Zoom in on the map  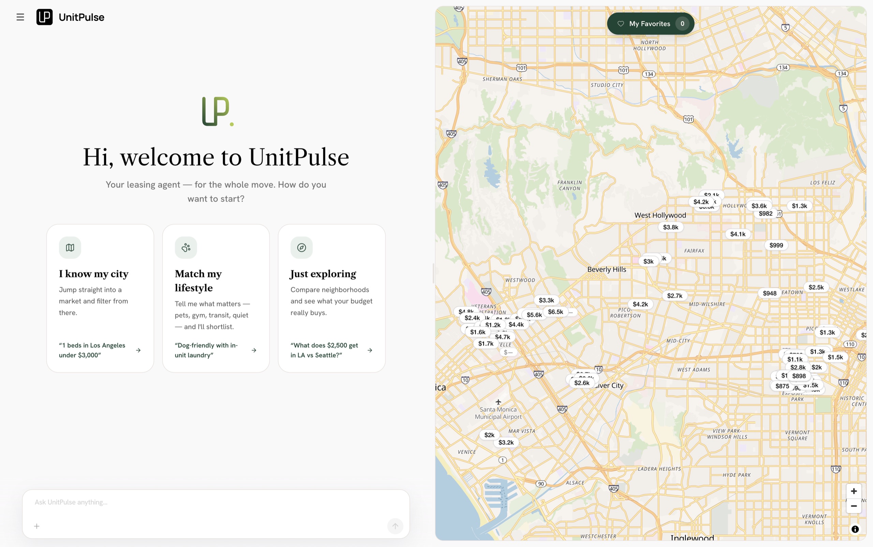click(x=854, y=491)
